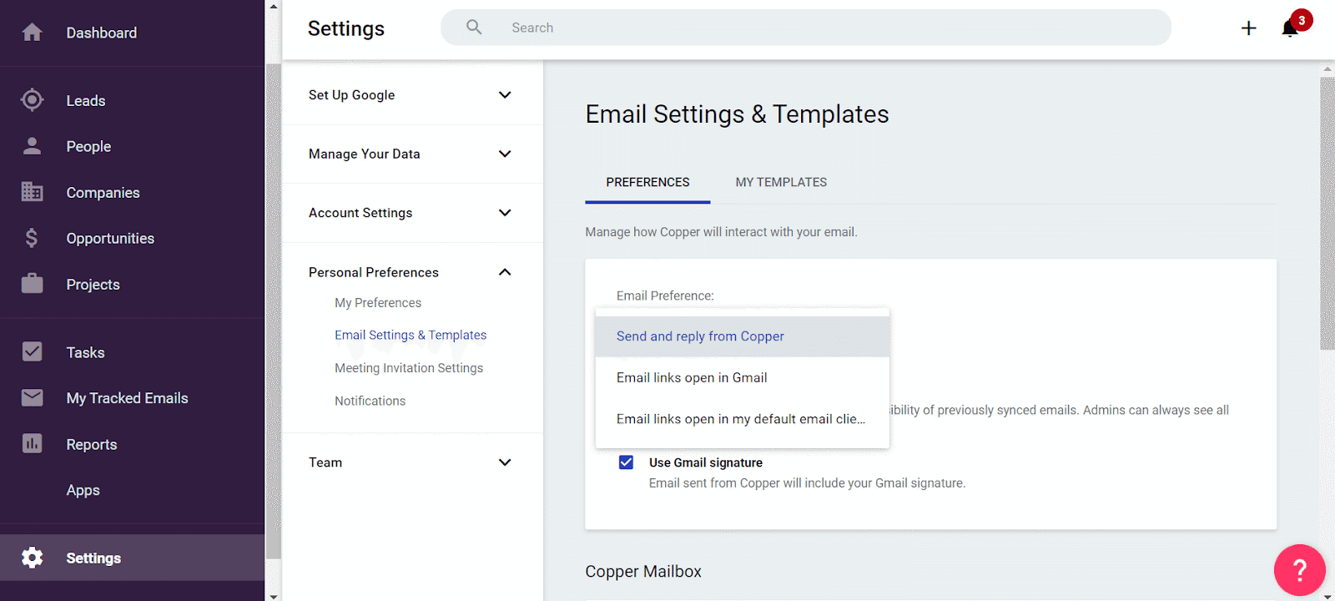This screenshot has width=1335, height=601.
Task: Click the Reports chart icon
Action: (32, 443)
